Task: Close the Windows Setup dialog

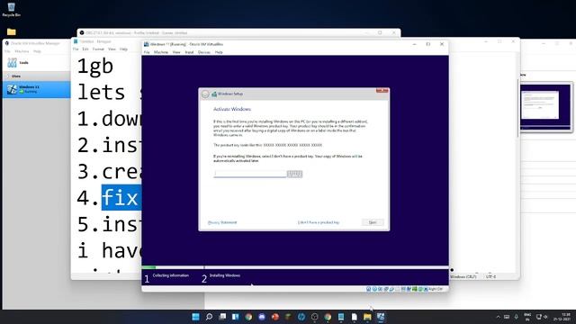Action: pos(382,90)
